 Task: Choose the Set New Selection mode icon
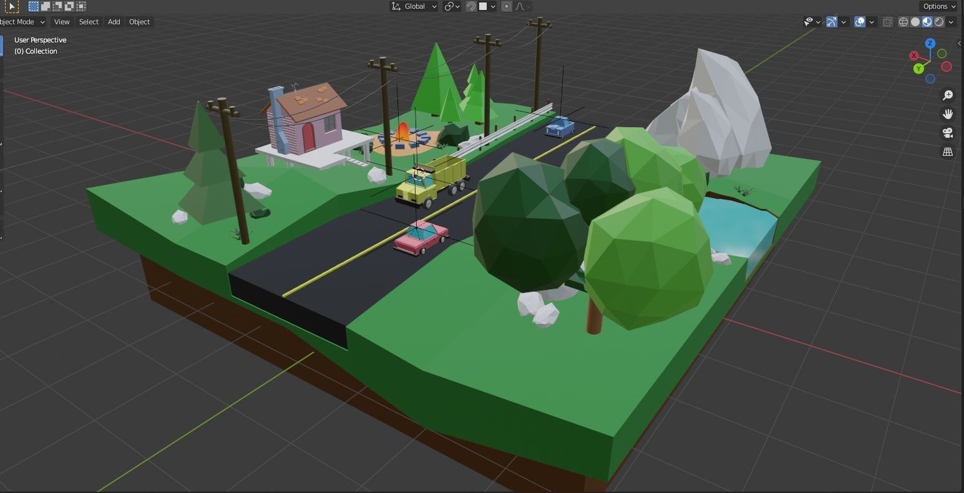[34, 6]
